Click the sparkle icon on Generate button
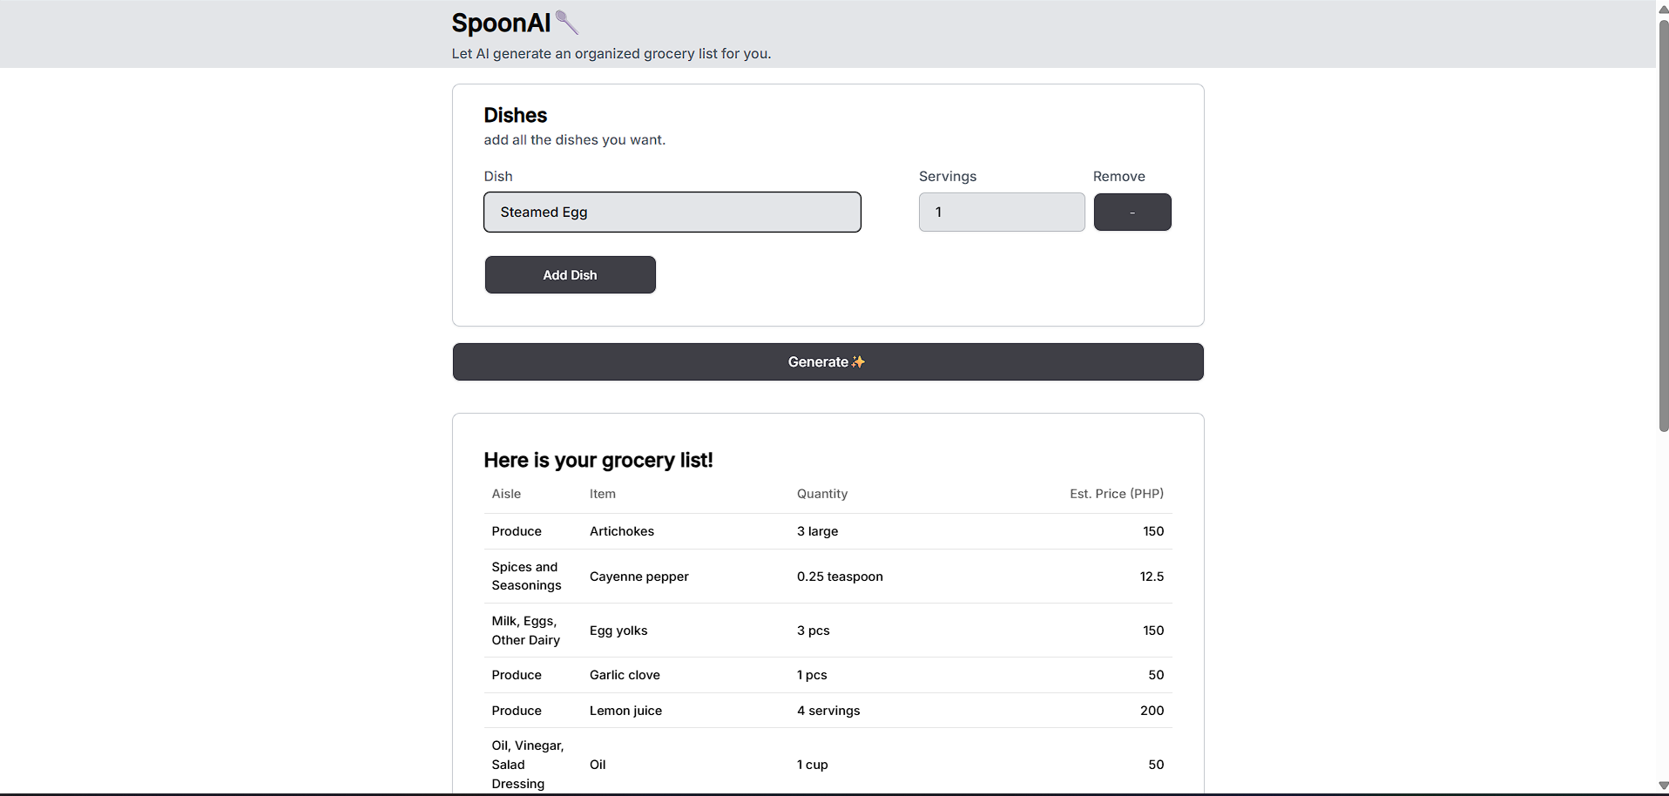Screen dimensions: 1669x796 coord(859,362)
